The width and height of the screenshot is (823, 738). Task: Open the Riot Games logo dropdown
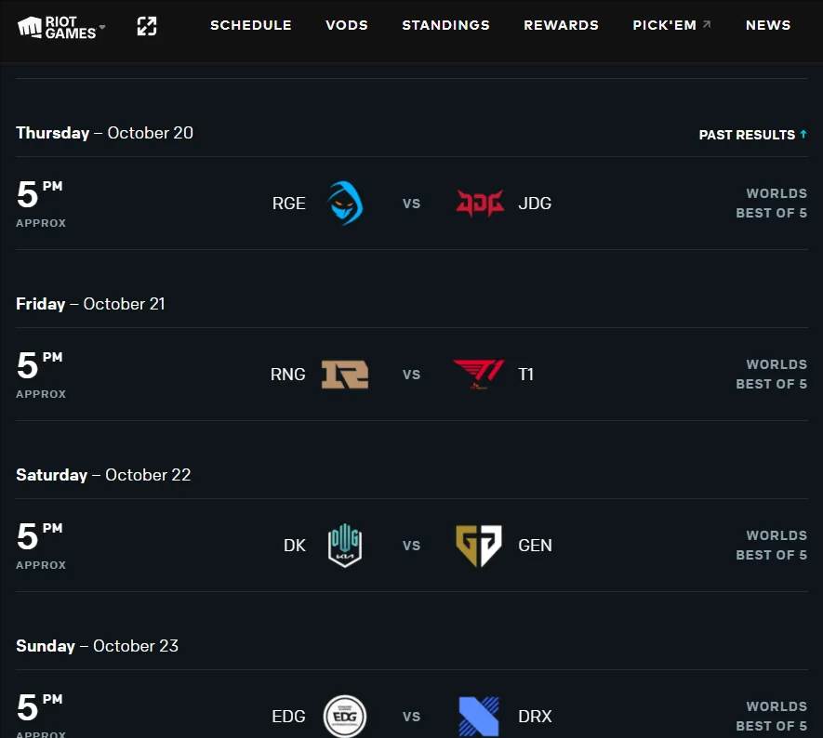tap(61, 27)
